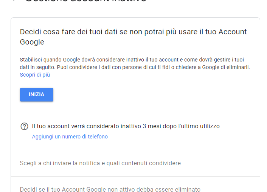
Task: Click quali contenuti condividere text
Action: point(144,163)
